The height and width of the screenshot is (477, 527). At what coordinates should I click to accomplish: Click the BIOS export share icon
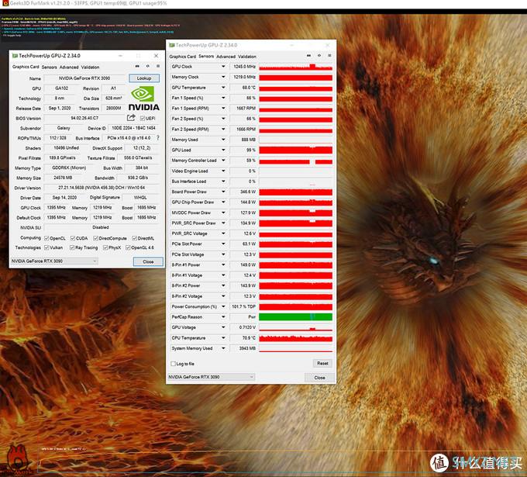point(131,118)
